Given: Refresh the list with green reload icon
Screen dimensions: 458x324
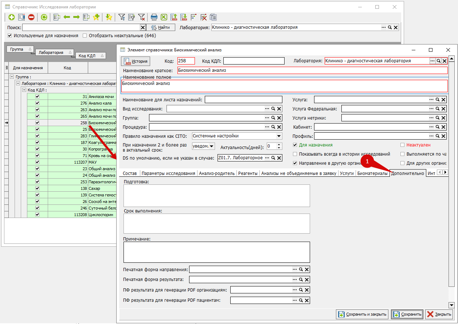Looking at the screenshot, I should point(44,17).
